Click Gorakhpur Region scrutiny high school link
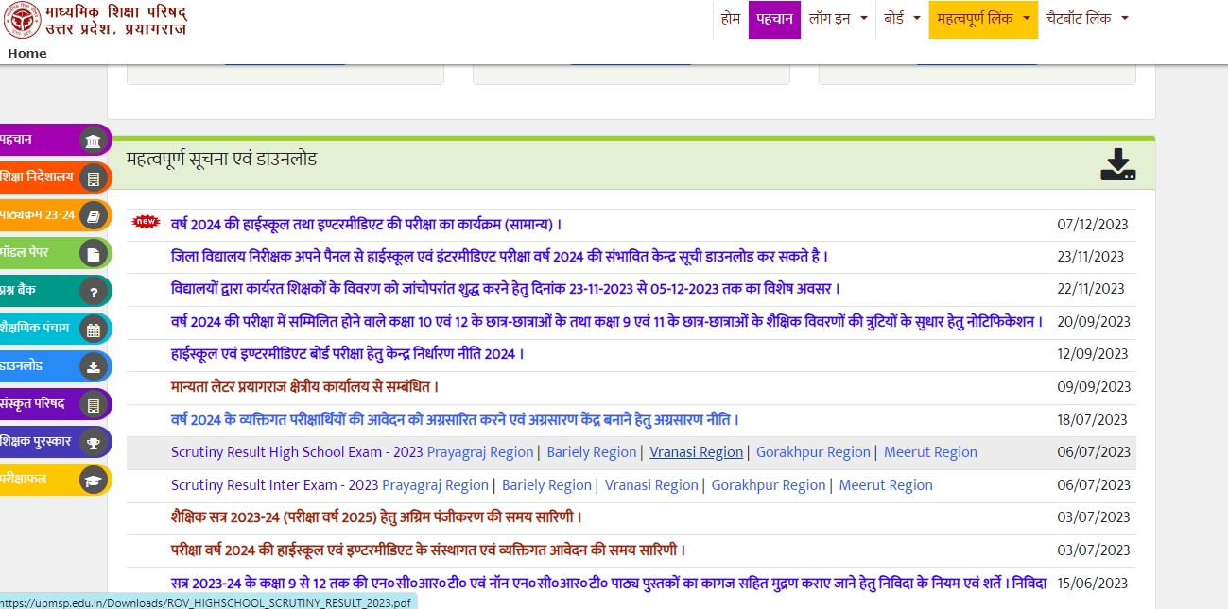 [813, 451]
